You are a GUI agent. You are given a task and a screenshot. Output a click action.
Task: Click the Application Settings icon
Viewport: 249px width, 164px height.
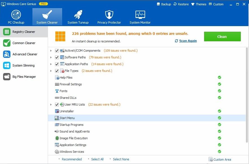click(57, 145)
